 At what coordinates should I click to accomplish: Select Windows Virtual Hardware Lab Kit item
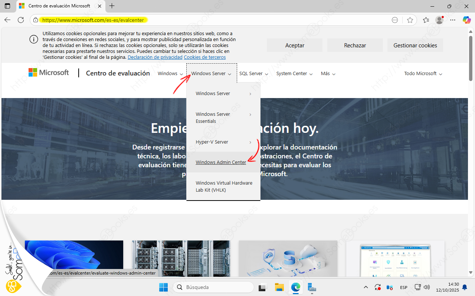(x=223, y=186)
